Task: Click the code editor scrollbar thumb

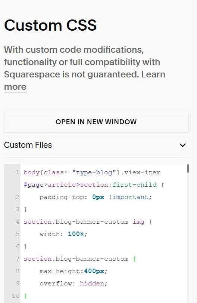Action: [188, 168]
